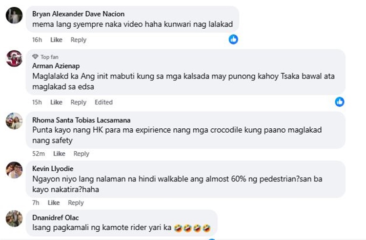This screenshot has width=366, height=240.
Task: View edit history via Edited link
Action: pos(103,102)
